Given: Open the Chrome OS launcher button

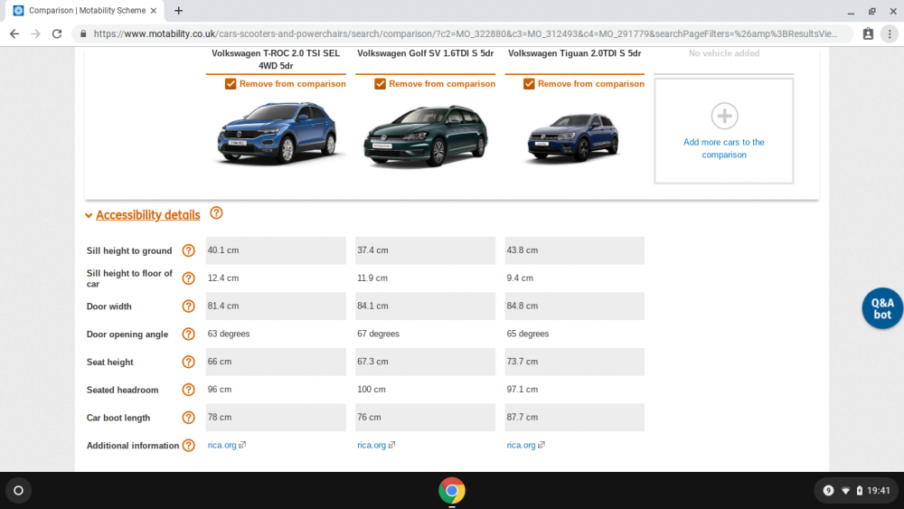Looking at the screenshot, I should coord(18,491).
